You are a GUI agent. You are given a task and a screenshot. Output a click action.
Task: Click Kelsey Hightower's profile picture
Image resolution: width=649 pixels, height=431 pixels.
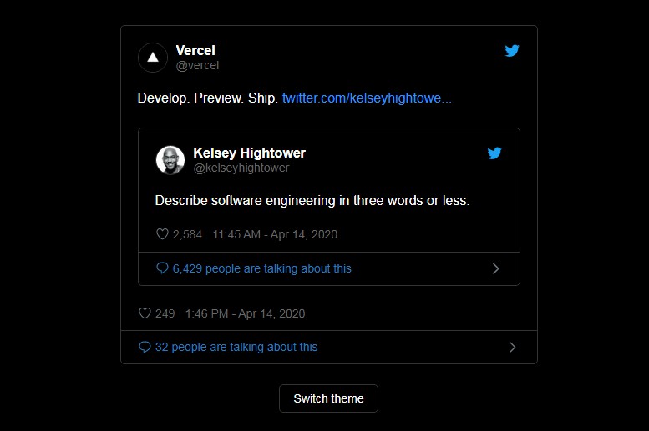click(170, 160)
